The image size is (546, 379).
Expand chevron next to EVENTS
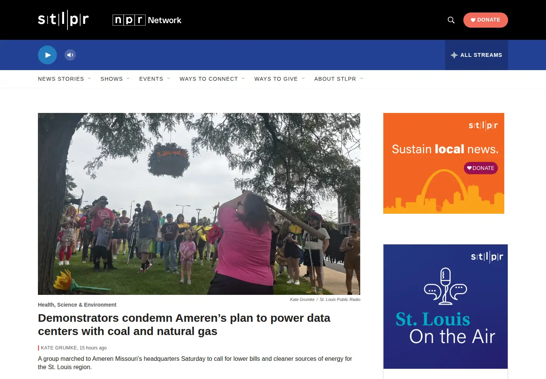169,78
